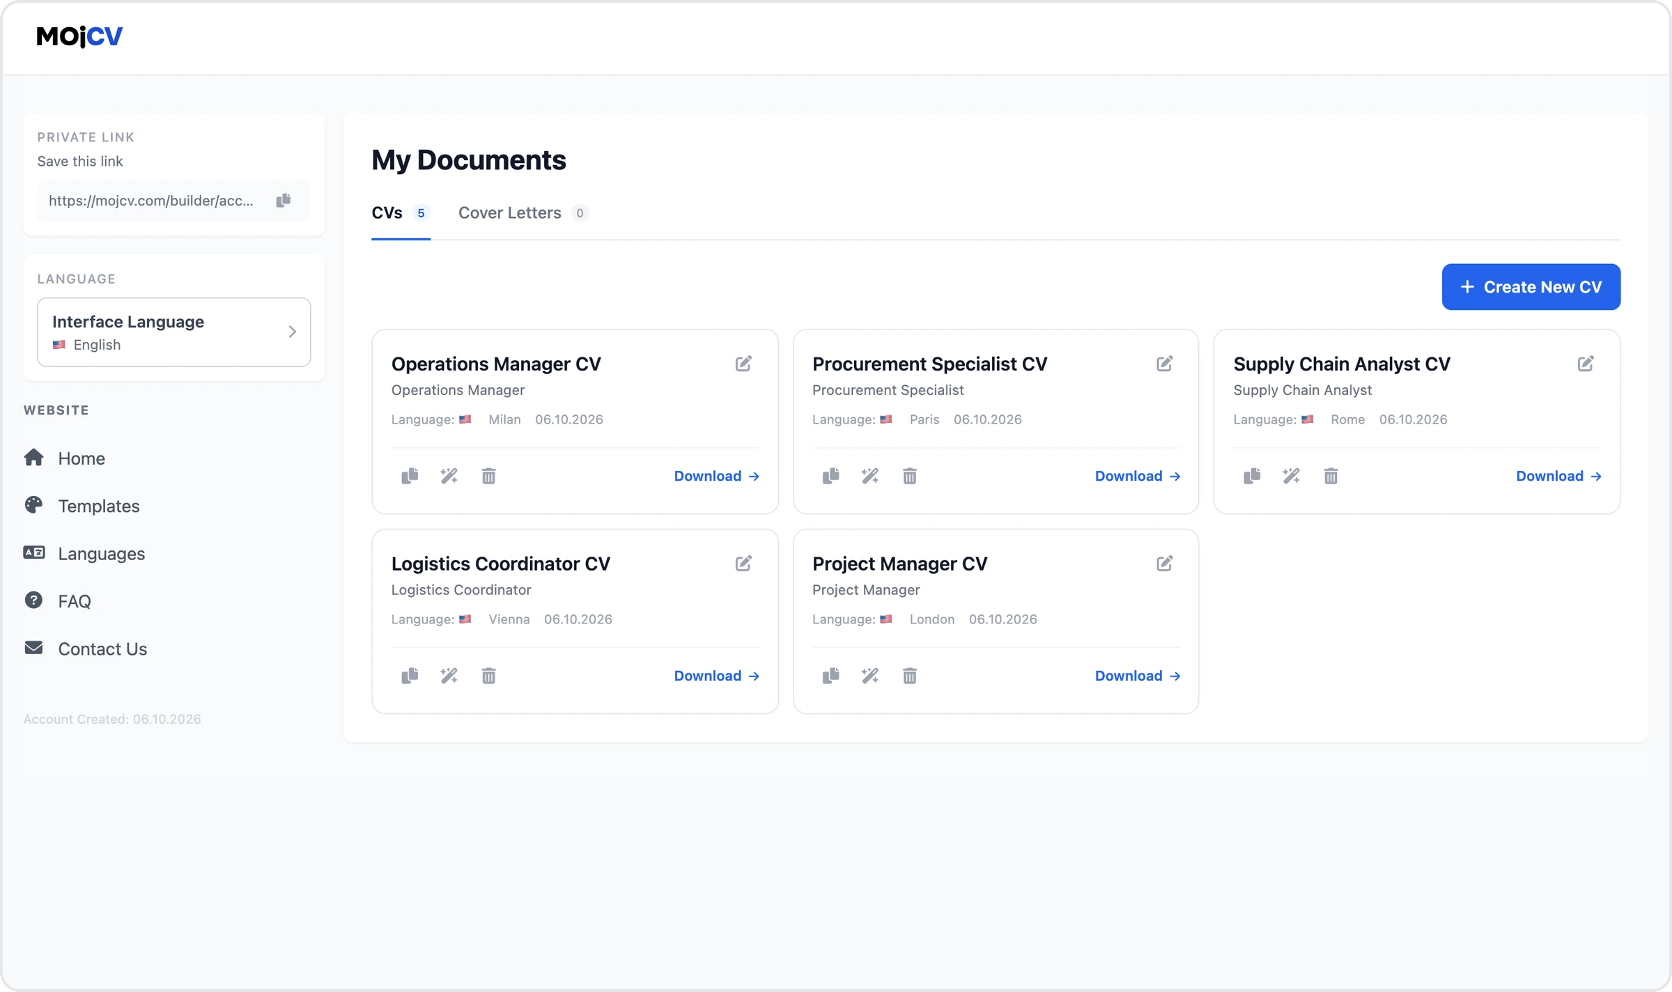Click magic wand on Project Manager CV

(870, 676)
